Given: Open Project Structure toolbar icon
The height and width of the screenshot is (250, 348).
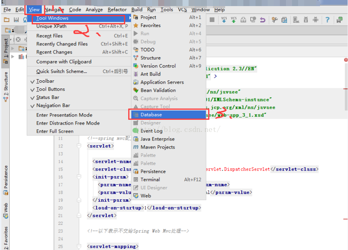Looking at the screenshot, I should pyautogui.click(x=284, y=20).
